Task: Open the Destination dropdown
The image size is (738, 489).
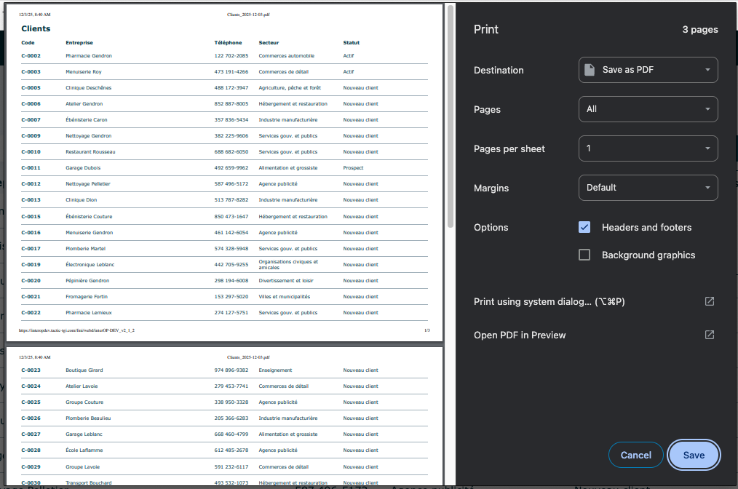Action: [648, 70]
